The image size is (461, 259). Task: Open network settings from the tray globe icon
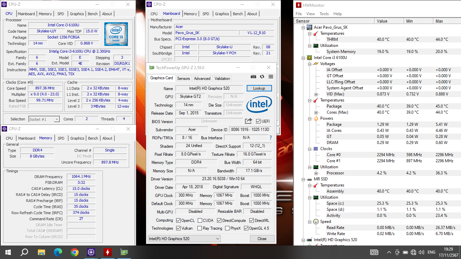413,252
